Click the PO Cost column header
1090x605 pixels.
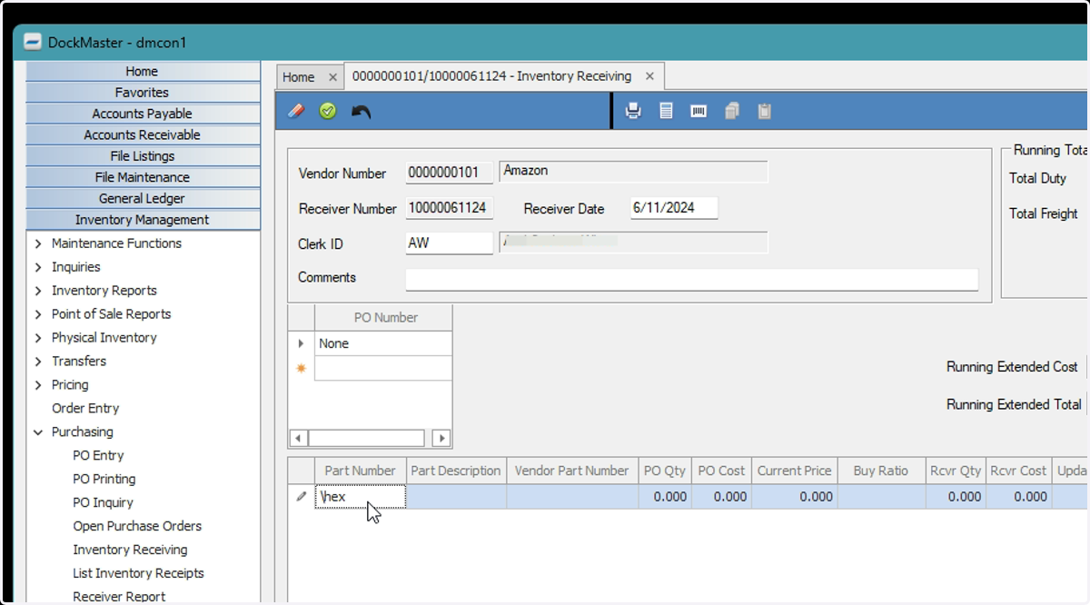pos(721,471)
